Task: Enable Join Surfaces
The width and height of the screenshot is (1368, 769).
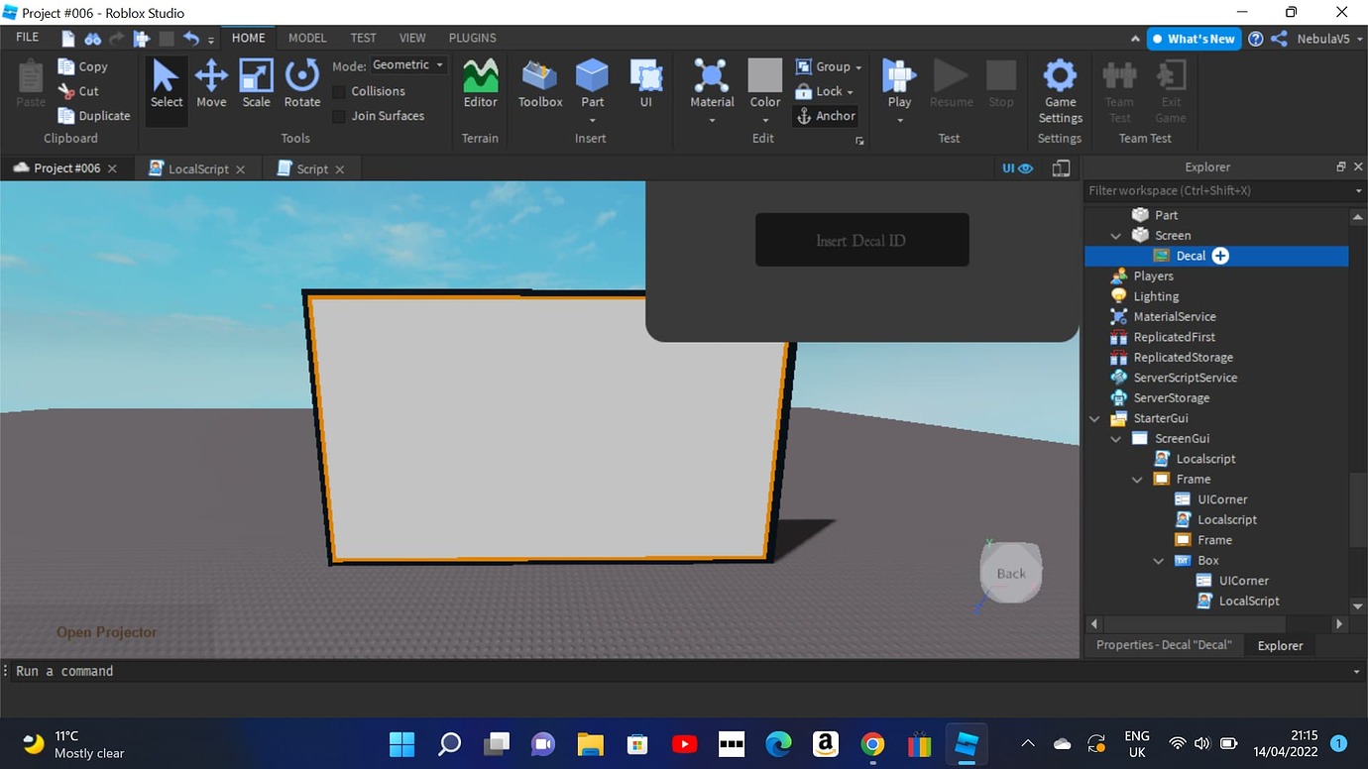Action: (x=339, y=115)
